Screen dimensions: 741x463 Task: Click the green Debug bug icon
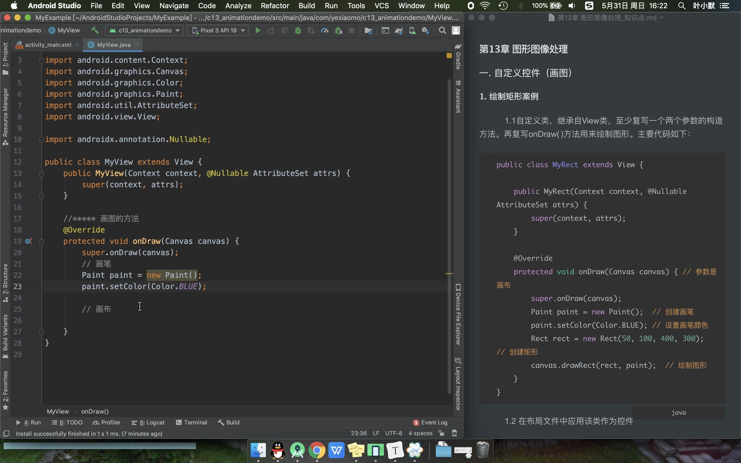click(x=298, y=30)
